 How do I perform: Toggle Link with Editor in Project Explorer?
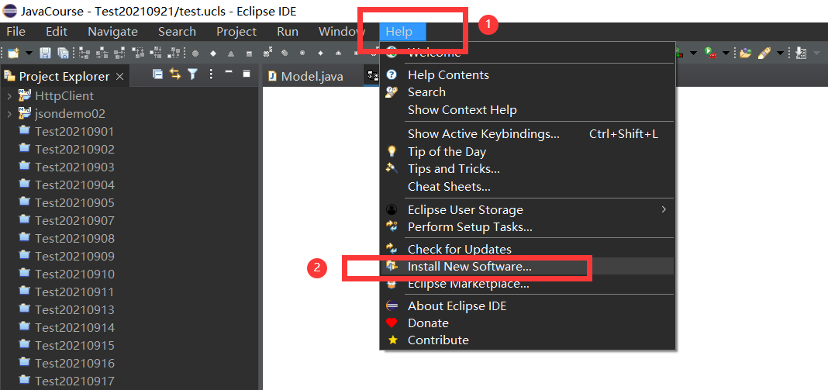pyautogui.click(x=175, y=74)
